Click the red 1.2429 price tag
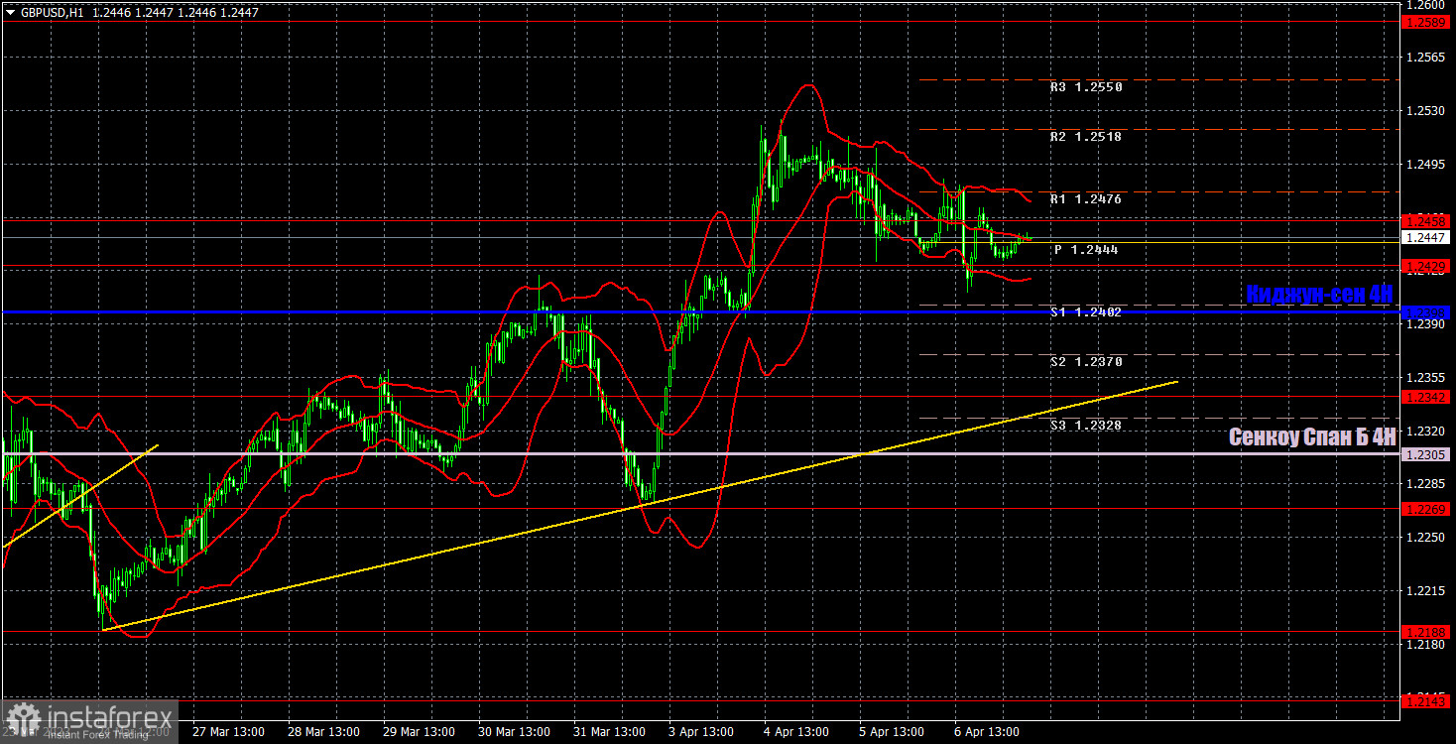Viewport: 1456px width, 744px height. 1426,267
